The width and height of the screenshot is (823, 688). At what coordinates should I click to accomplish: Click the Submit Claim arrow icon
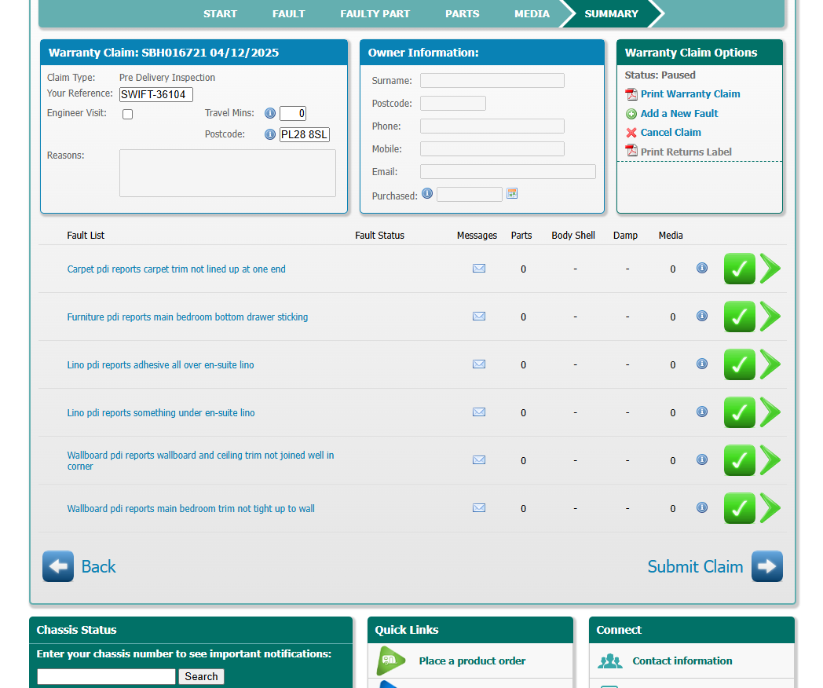766,566
